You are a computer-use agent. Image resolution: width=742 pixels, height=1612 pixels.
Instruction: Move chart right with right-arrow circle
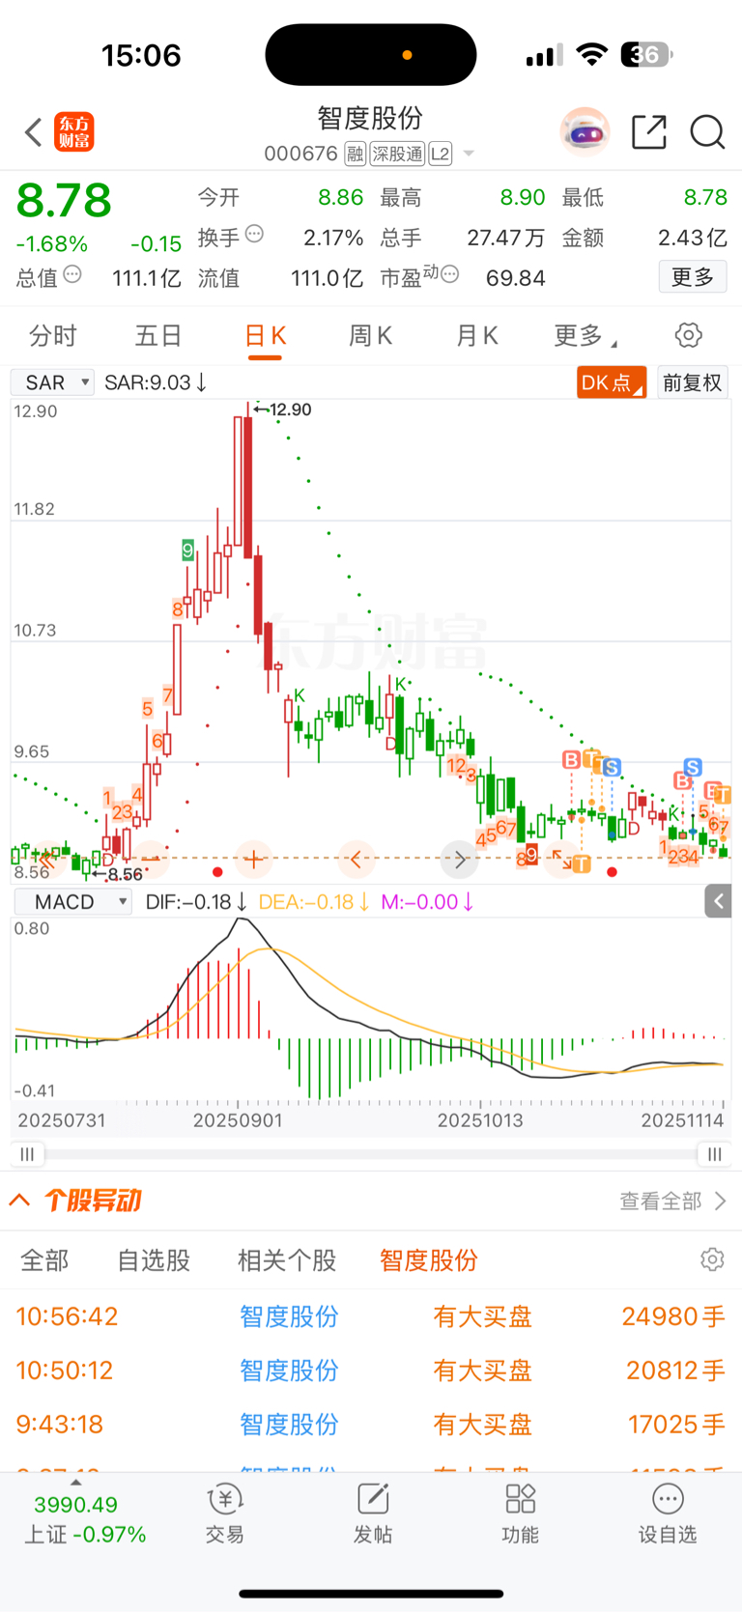coord(460,859)
